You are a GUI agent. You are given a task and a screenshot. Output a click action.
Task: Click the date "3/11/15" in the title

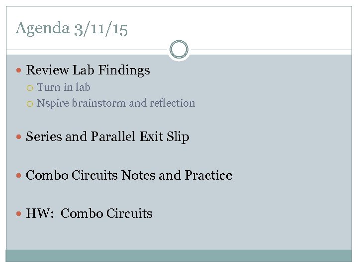point(100,28)
